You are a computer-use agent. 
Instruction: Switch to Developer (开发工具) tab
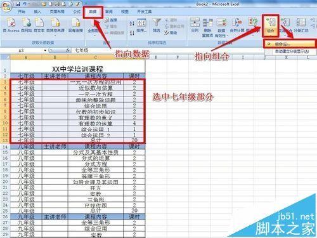pyautogui.click(x=145, y=11)
